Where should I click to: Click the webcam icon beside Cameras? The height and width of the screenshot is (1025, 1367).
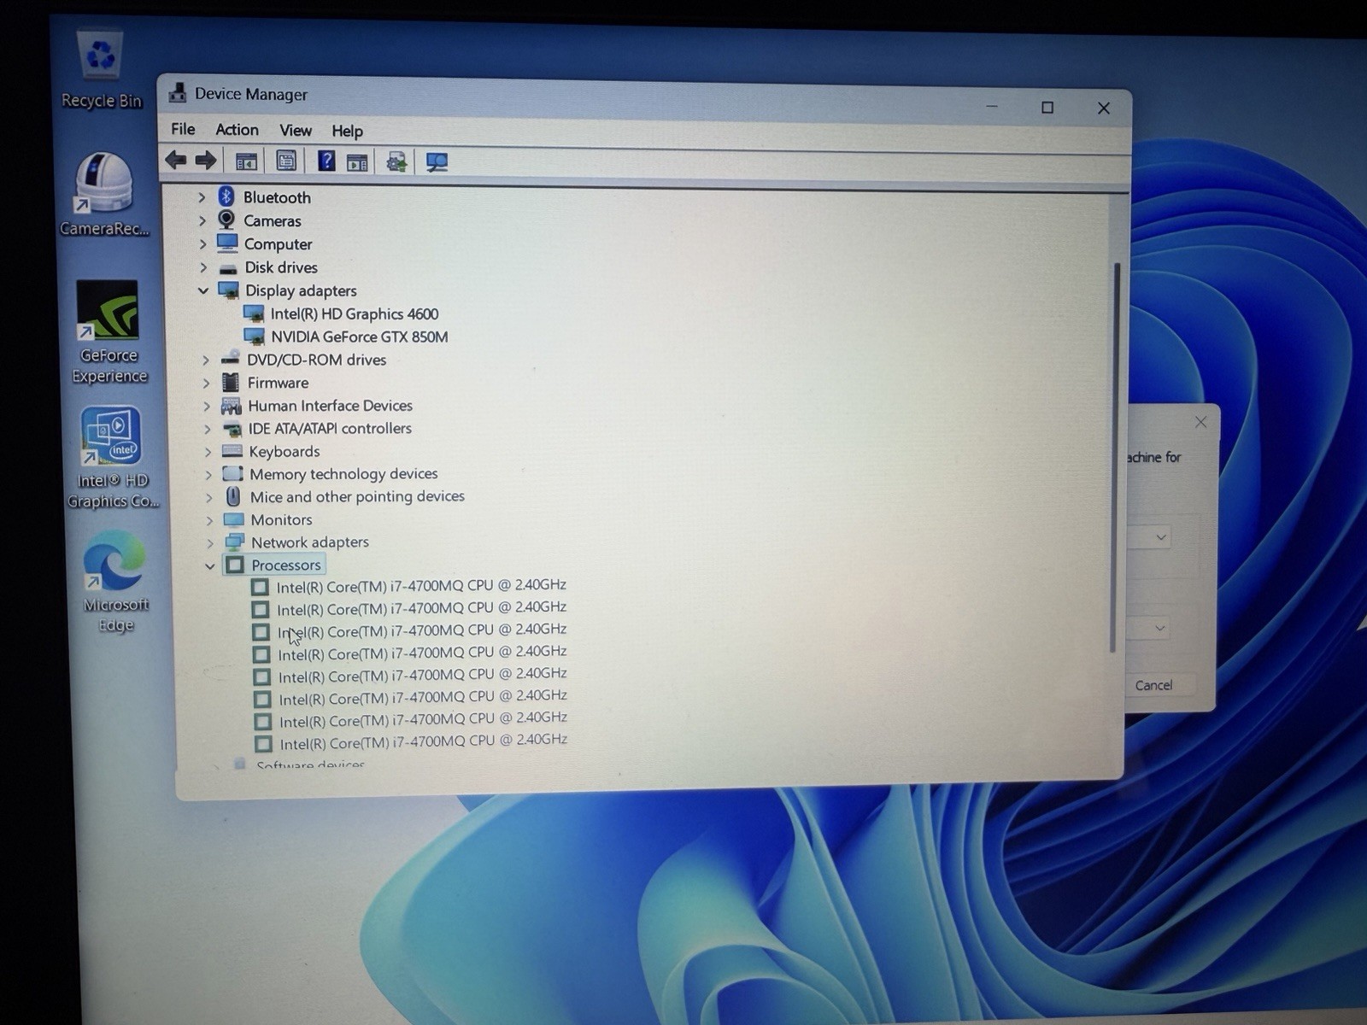tap(226, 220)
